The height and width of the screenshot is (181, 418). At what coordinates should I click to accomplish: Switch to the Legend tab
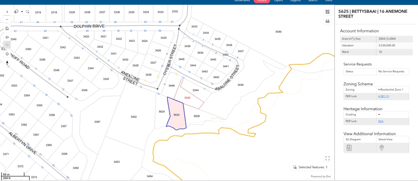click(295, 1)
